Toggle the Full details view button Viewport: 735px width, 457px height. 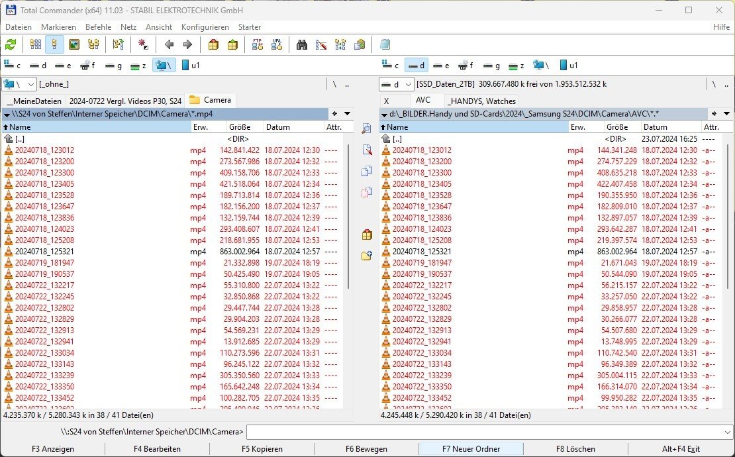tap(54, 45)
